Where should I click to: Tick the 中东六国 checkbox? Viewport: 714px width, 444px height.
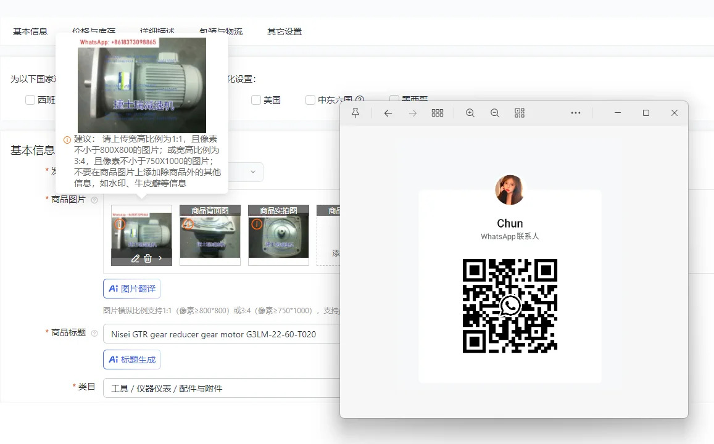[310, 100]
